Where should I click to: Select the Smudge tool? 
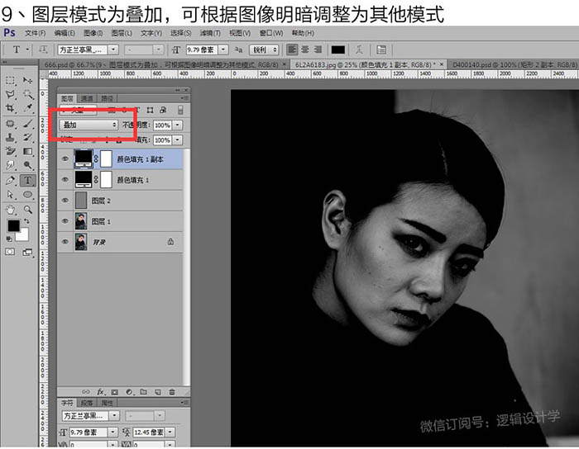coord(10,165)
